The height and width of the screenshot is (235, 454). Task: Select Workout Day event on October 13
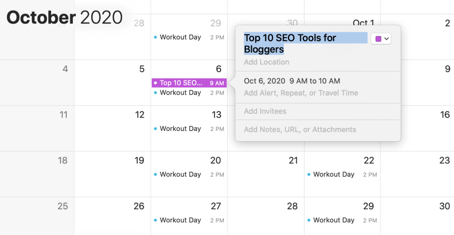[x=189, y=129]
